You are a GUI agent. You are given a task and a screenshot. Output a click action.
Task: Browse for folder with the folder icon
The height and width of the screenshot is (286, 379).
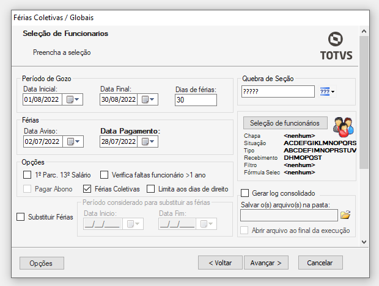point(345,215)
